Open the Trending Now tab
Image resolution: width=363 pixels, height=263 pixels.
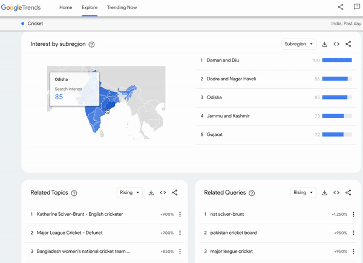[122, 7]
